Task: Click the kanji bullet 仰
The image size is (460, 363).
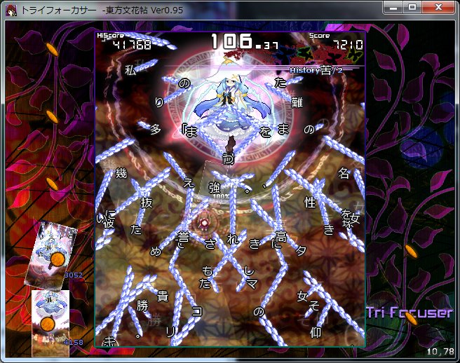Action: click(316, 332)
